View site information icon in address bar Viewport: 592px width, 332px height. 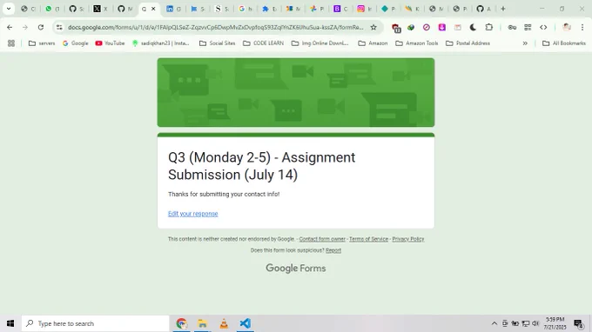pyautogui.click(x=59, y=27)
